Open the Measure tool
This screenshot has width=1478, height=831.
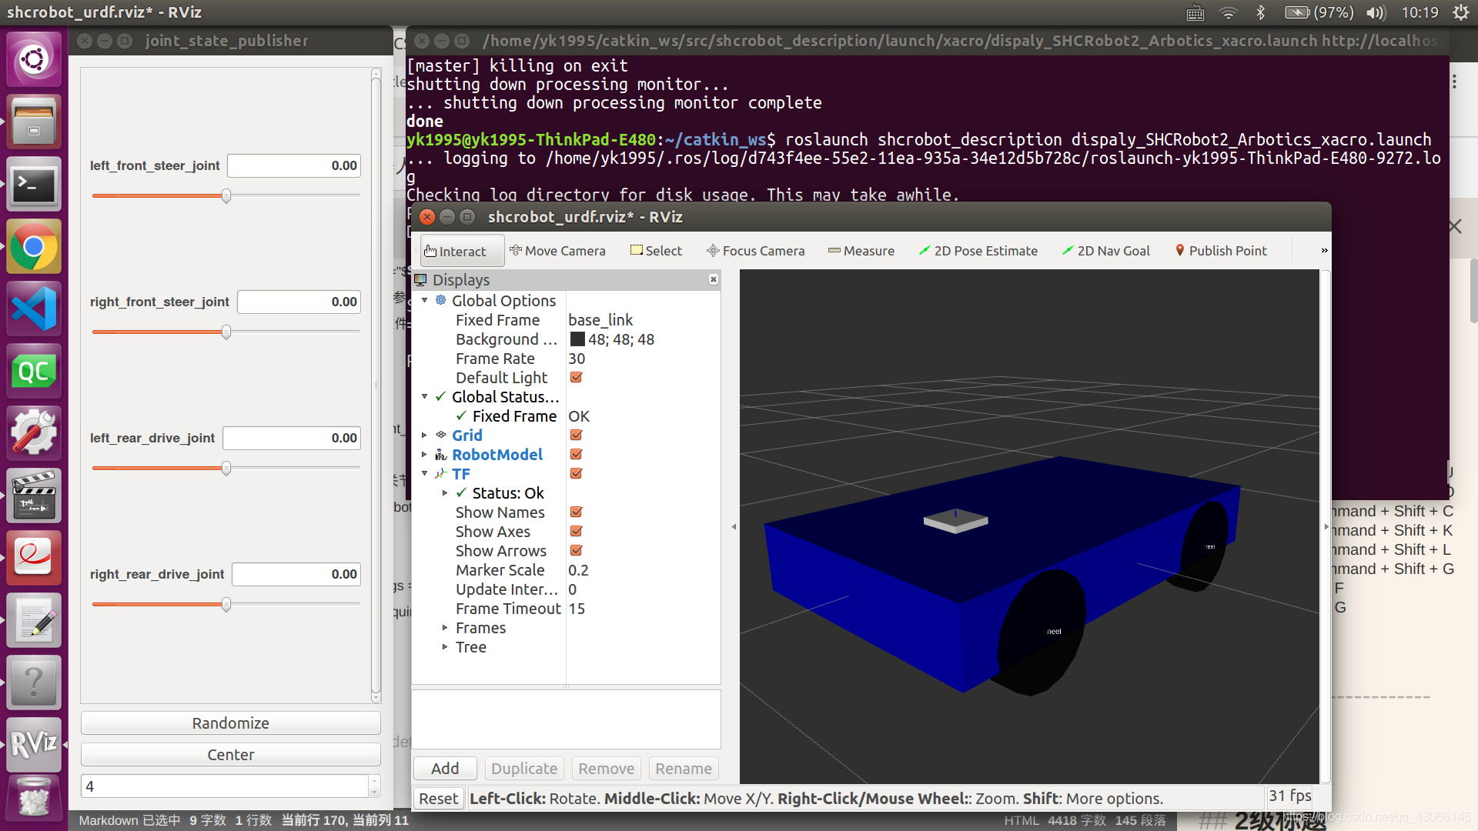[861, 250]
